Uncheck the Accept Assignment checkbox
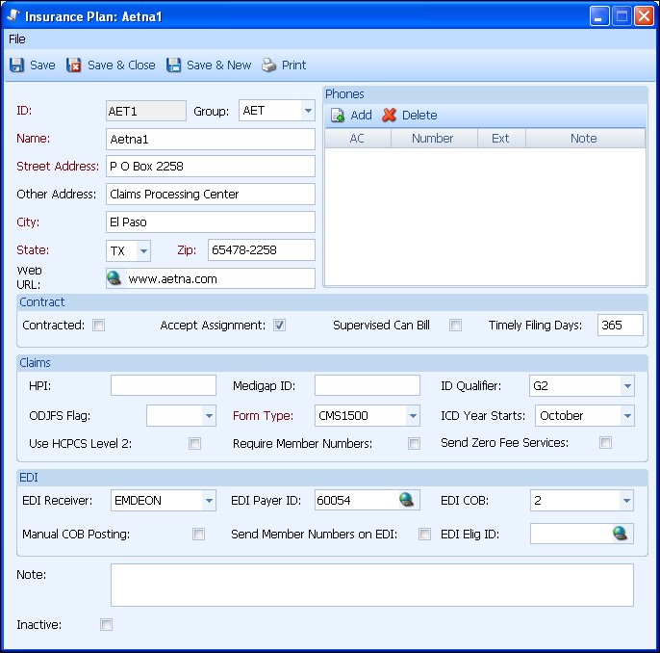 (279, 326)
